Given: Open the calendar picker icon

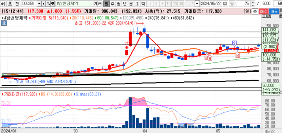Looking at the screenshot, I should point(225,3).
